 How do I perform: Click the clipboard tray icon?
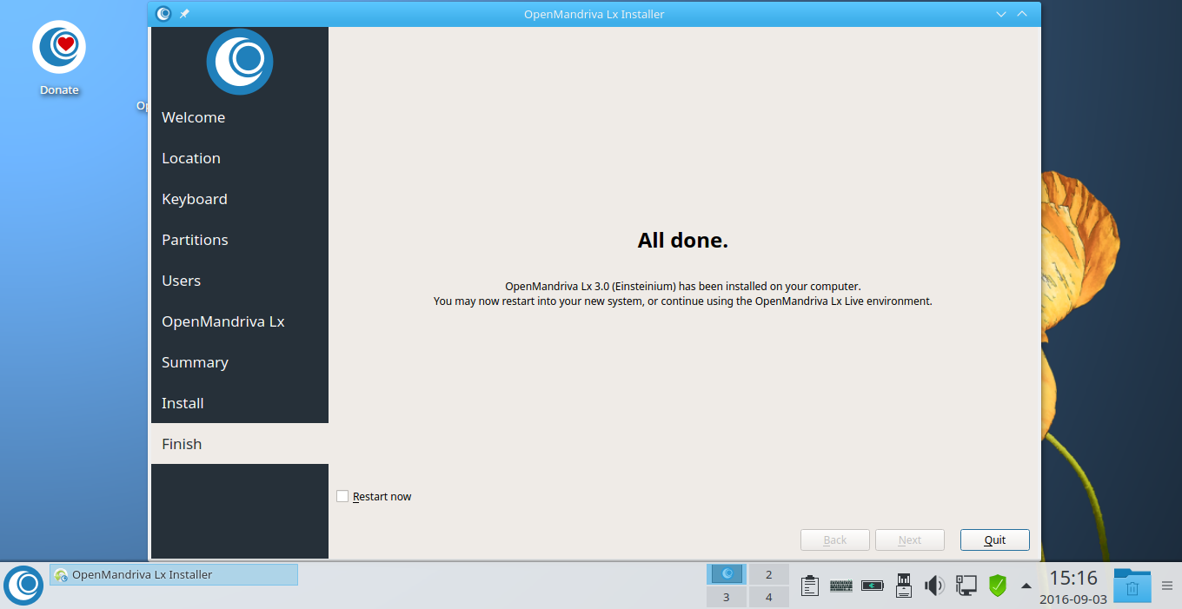809,586
